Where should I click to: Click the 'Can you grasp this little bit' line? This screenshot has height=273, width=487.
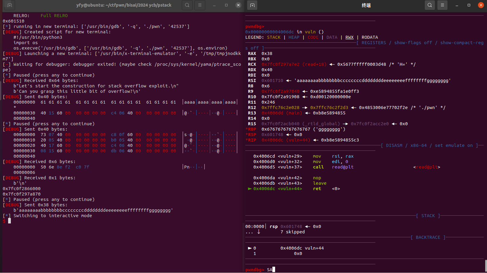[77, 91]
